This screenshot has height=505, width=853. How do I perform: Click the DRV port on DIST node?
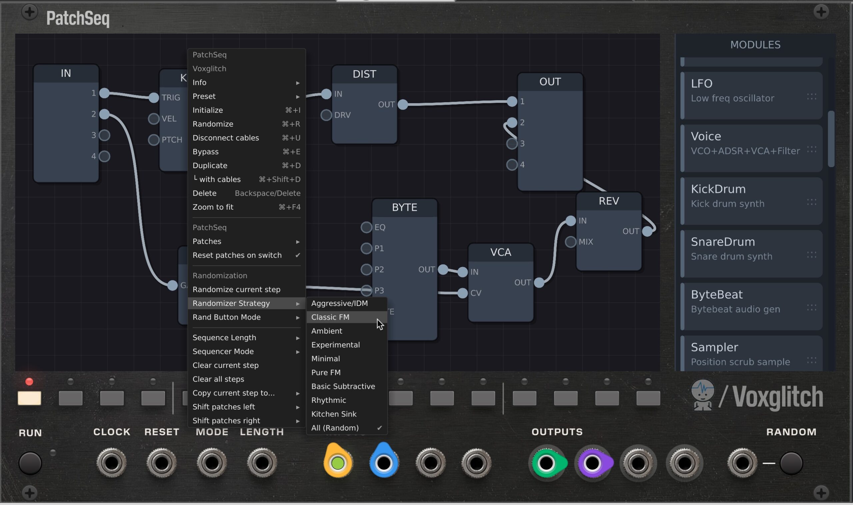326,115
